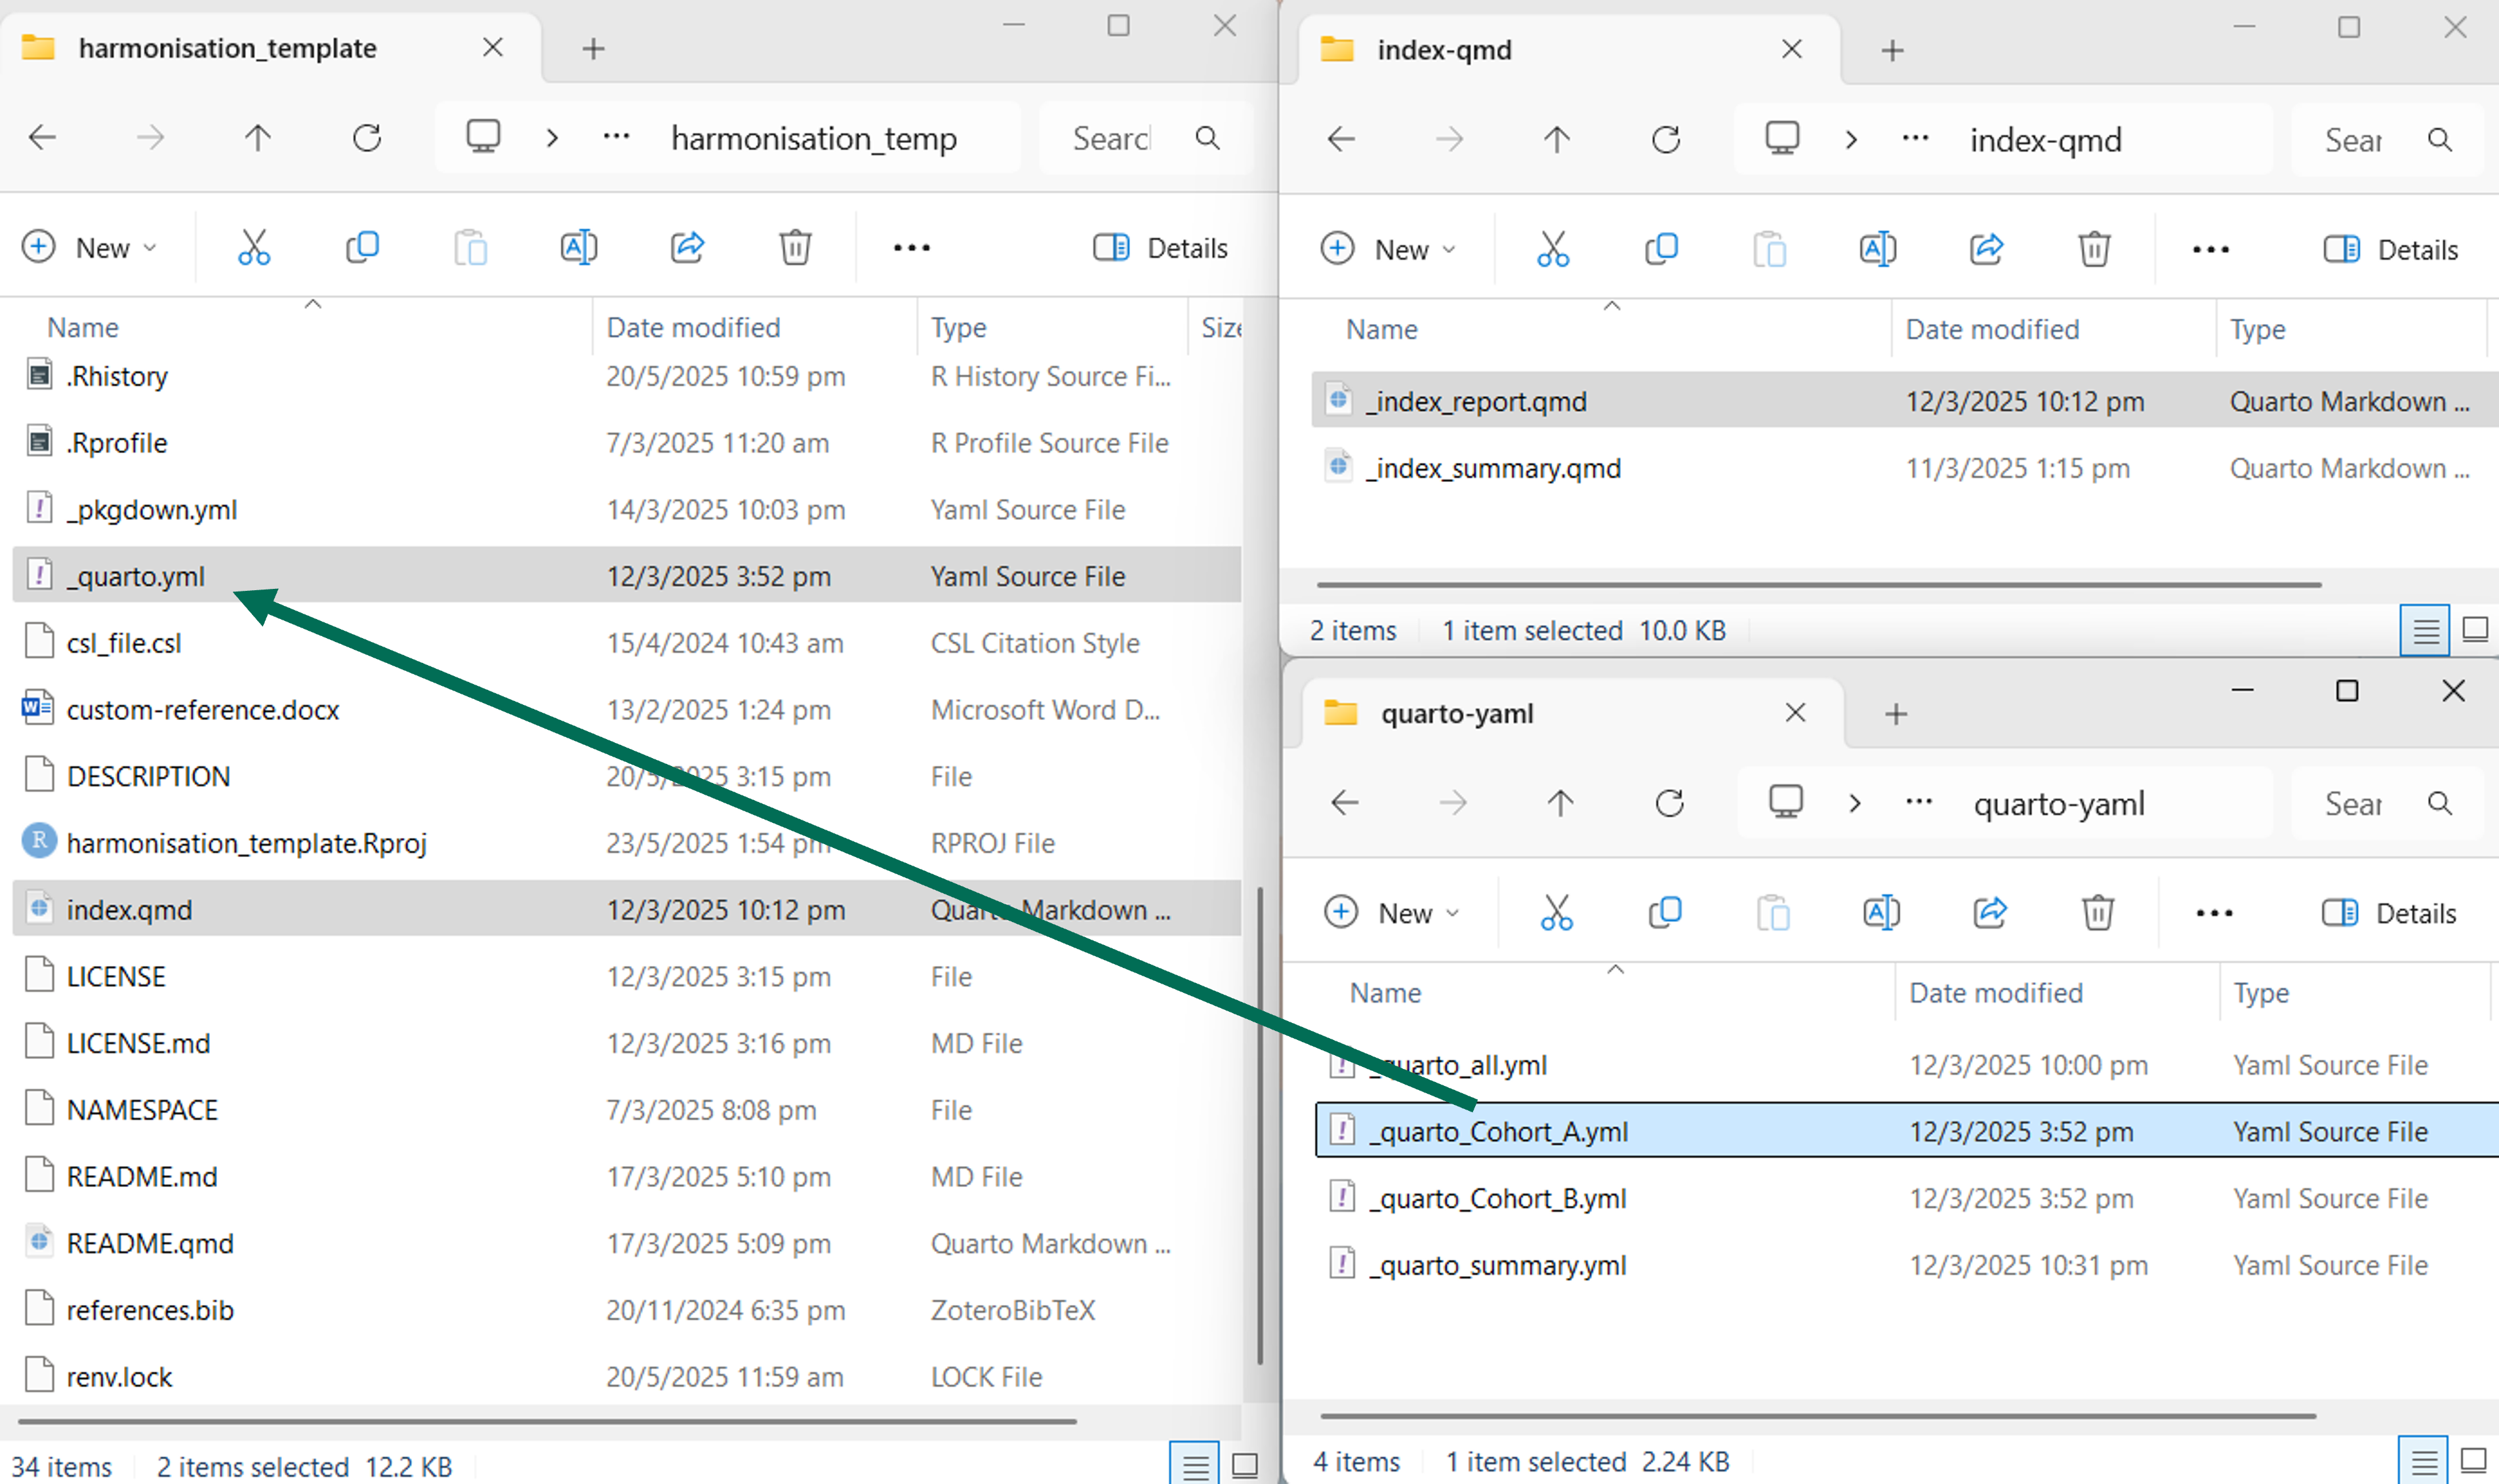This screenshot has height=1484, width=2499.
Task: Select _quarto_summary.yml file
Action: pos(1497,1265)
